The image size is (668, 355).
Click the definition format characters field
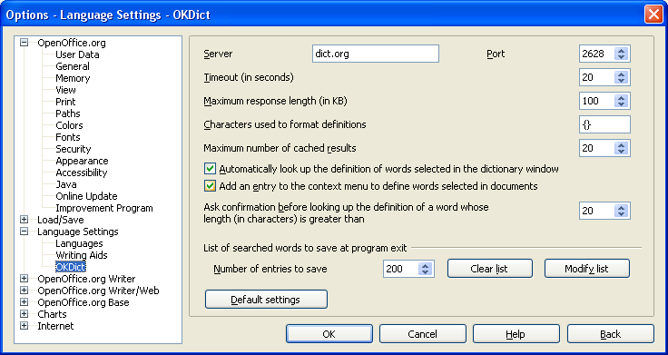(x=604, y=124)
